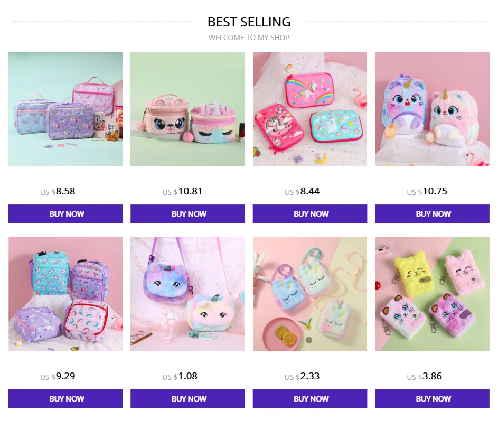Click Buy Now under the $2.33 price
Image resolution: width=498 pixels, height=429 pixels.
[310, 398]
